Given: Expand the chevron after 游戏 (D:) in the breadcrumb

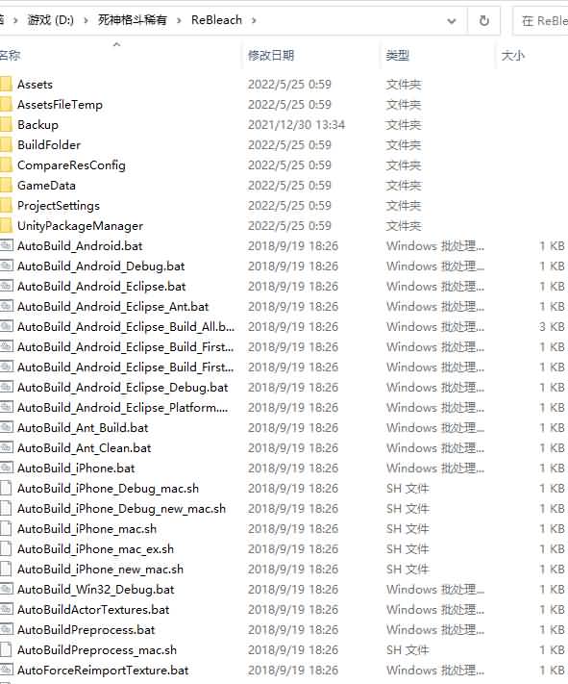Looking at the screenshot, I should pyautogui.click(x=86, y=20).
